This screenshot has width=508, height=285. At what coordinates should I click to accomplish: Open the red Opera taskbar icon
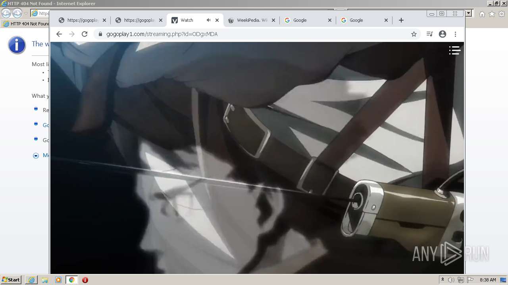click(x=85, y=280)
